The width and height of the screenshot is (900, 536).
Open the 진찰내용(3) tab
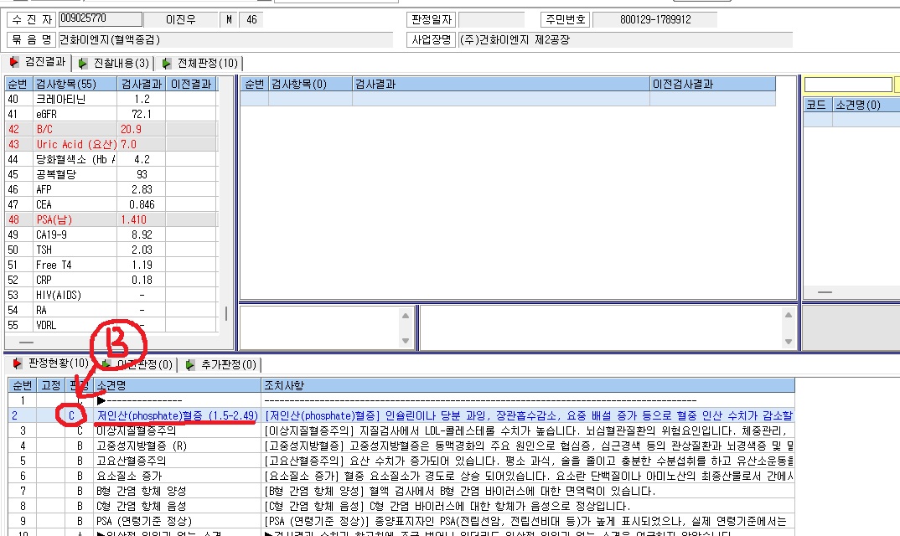[x=115, y=63]
